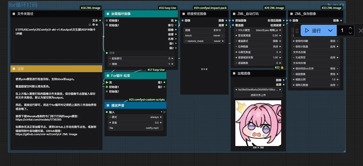The height and width of the screenshot is (166, 363).
Task: Click the 初始值1 input port on 加载循环图像
Action: coord(107,20)
